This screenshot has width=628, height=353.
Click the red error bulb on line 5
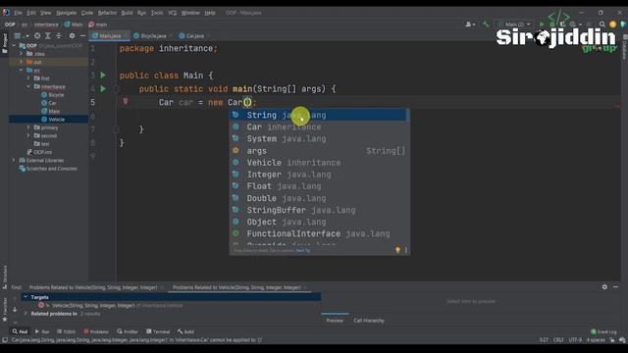[x=126, y=101]
